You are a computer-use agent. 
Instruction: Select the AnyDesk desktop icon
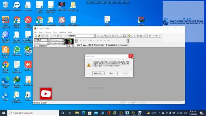[x=28, y=66]
